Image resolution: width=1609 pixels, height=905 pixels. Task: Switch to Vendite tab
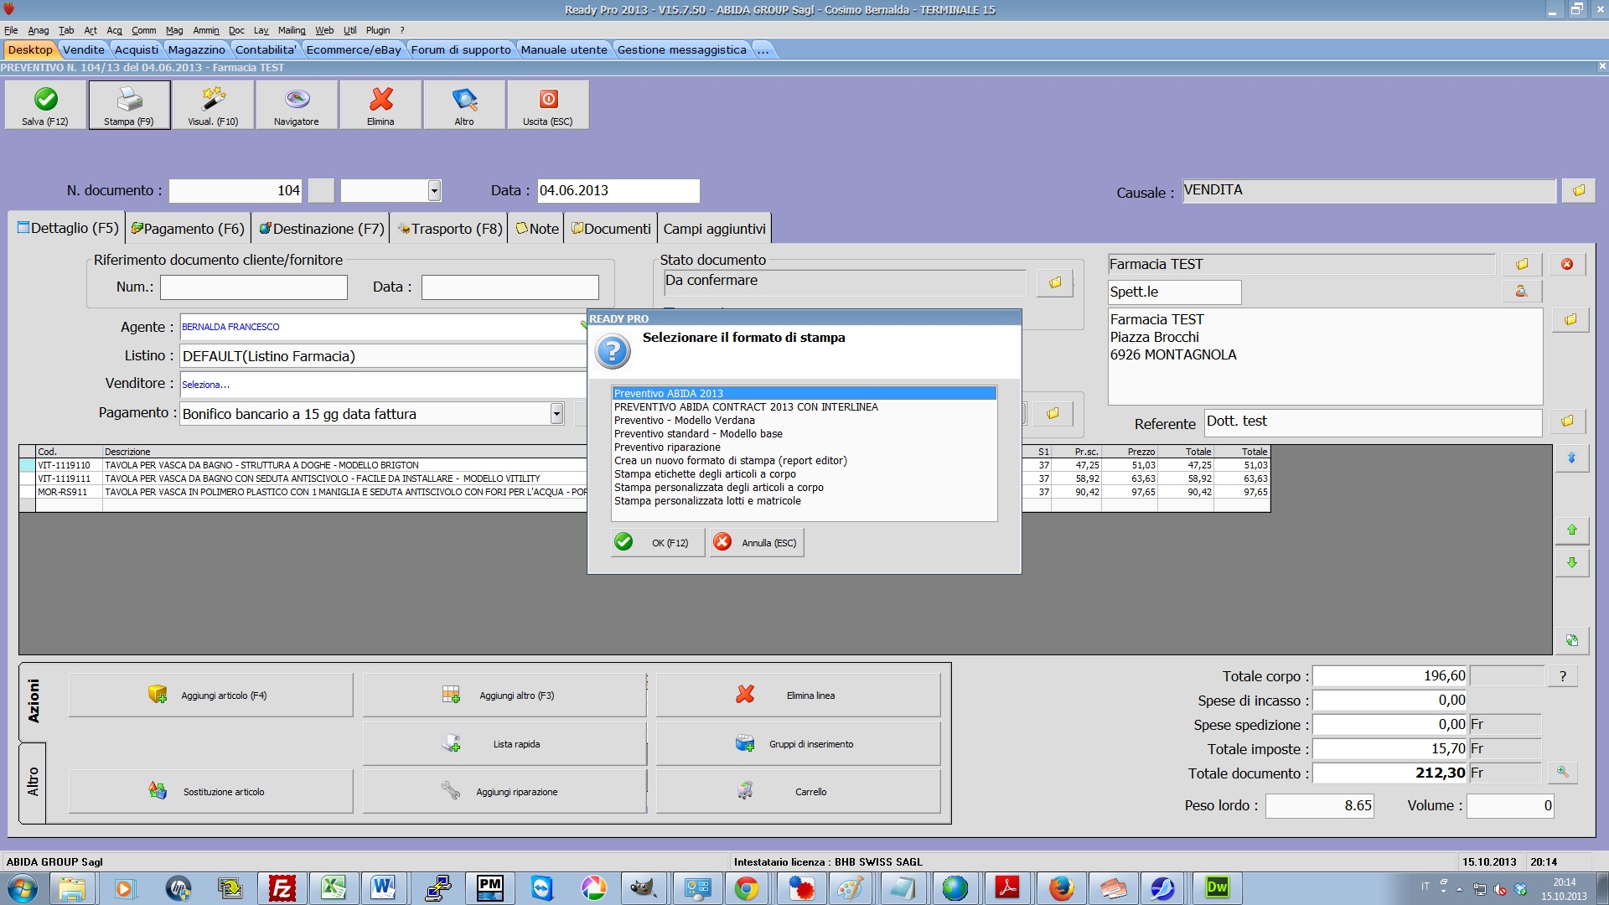tap(84, 49)
